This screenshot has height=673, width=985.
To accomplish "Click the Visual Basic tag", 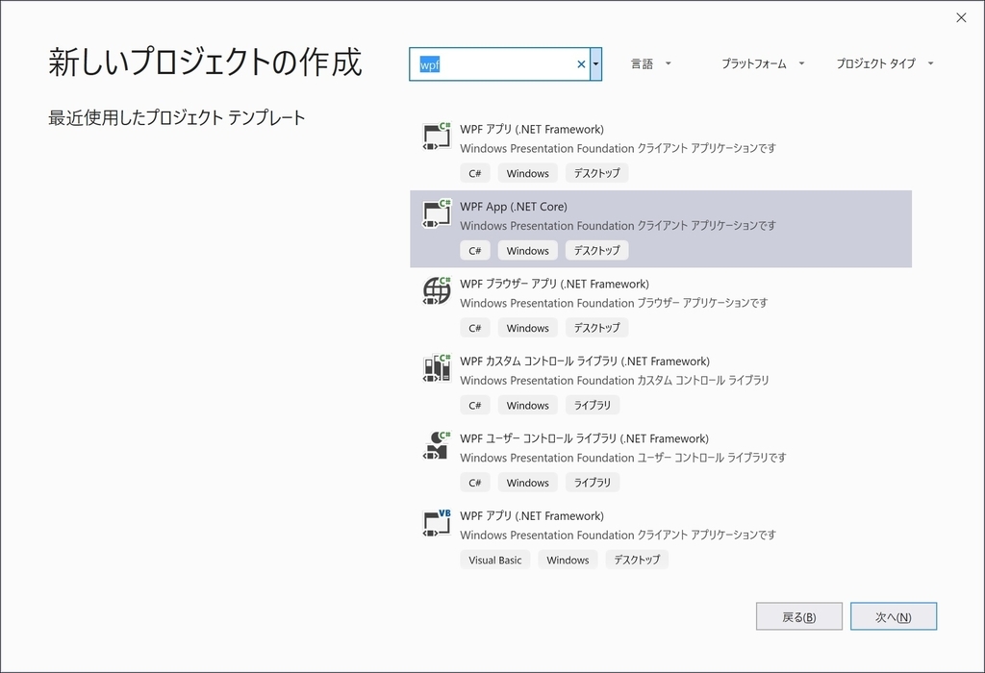I will (495, 560).
